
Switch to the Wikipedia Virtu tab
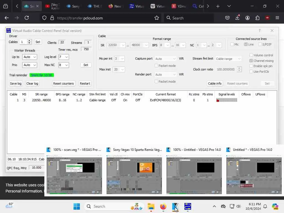(x=158, y=6)
